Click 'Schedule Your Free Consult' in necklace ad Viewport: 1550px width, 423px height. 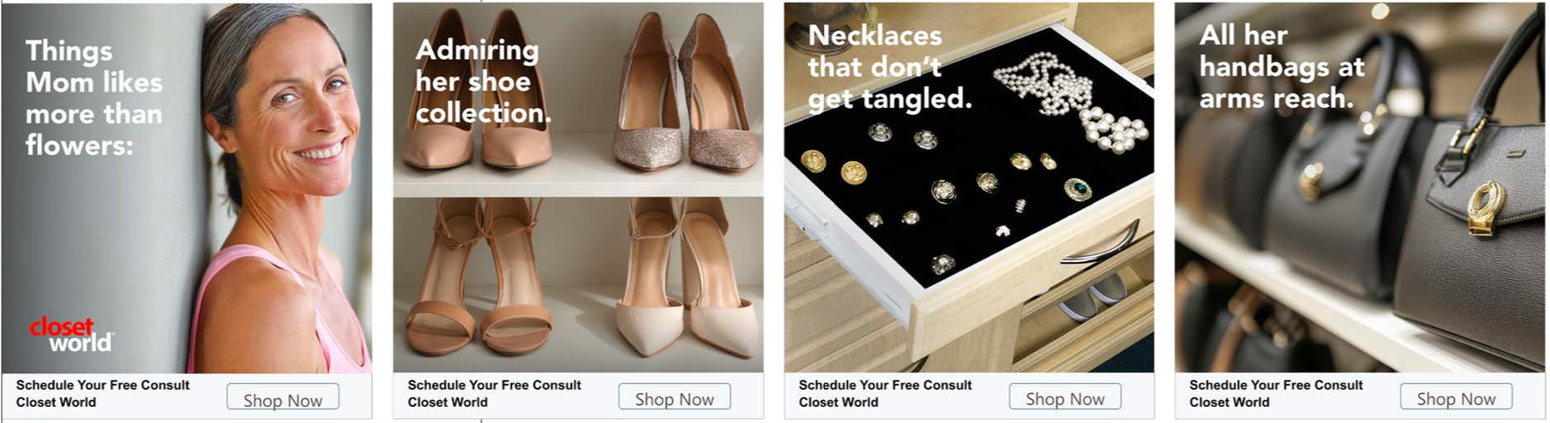tap(886, 385)
